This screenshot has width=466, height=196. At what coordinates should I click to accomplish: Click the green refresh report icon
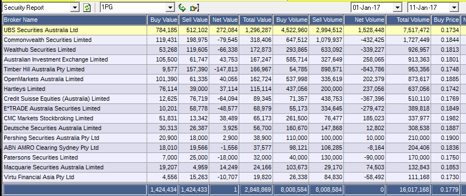tap(87, 8)
